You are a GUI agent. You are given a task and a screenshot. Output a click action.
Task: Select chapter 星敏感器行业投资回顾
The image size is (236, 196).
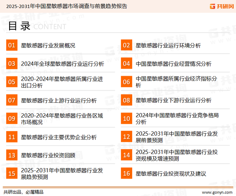[x=48, y=155]
